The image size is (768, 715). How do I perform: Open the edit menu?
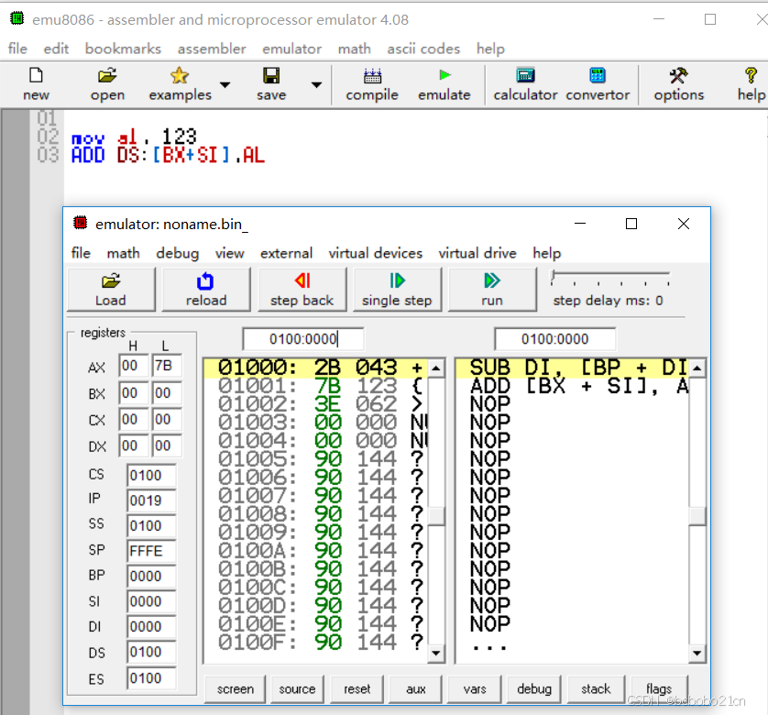click(x=56, y=49)
